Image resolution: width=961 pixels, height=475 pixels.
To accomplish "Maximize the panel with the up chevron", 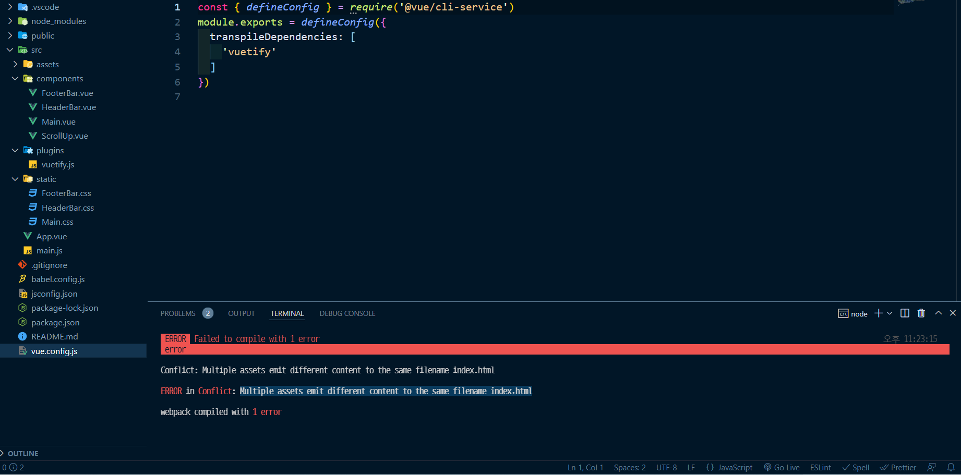I will (x=938, y=313).
